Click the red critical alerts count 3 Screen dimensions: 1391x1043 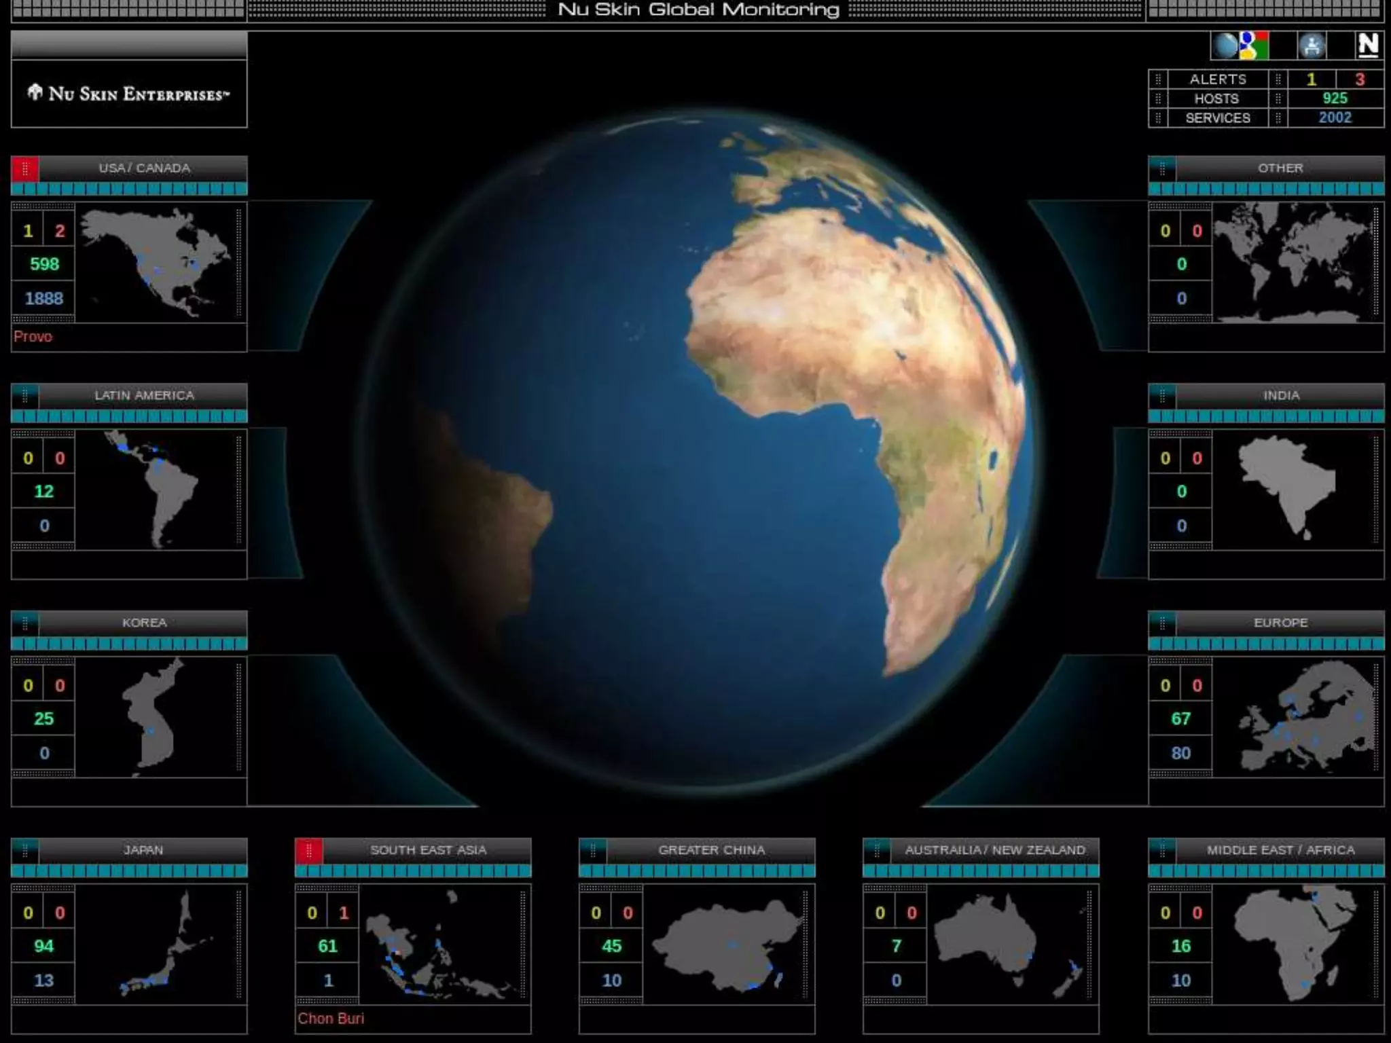pos(1360,79)
